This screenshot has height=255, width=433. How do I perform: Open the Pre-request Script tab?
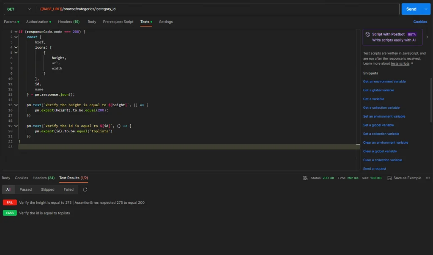click(118, 22)
